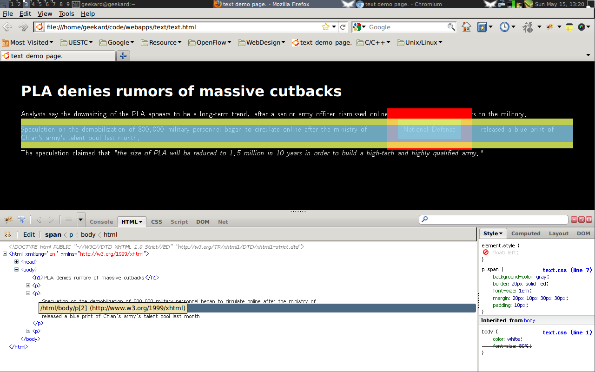Click the history clock toolbar icon
This screenshot has width=595, height=372.
pyautogui.click(x=504, y=27)
